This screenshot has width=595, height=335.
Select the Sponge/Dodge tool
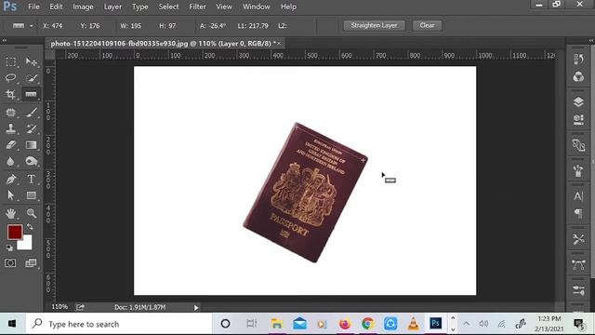(31, 161)
